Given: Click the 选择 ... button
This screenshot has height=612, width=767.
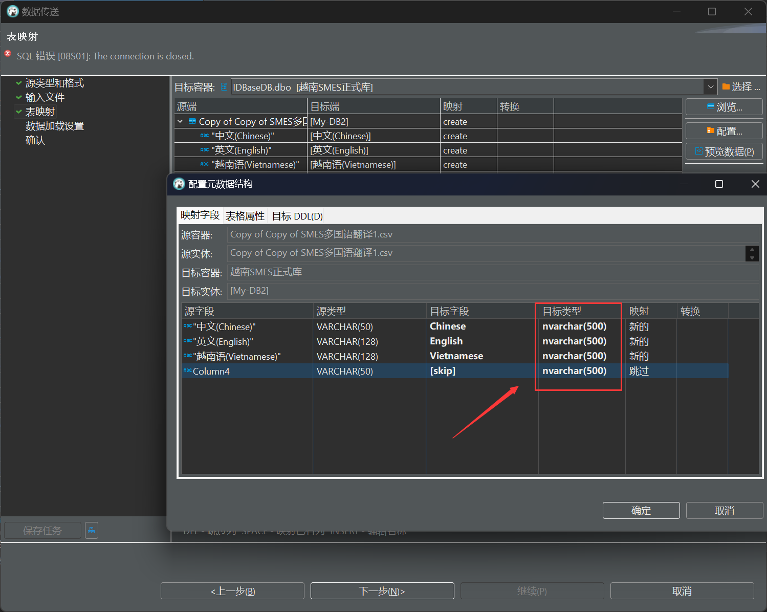Looking at the screenshot, I should [x=741, y=86].
